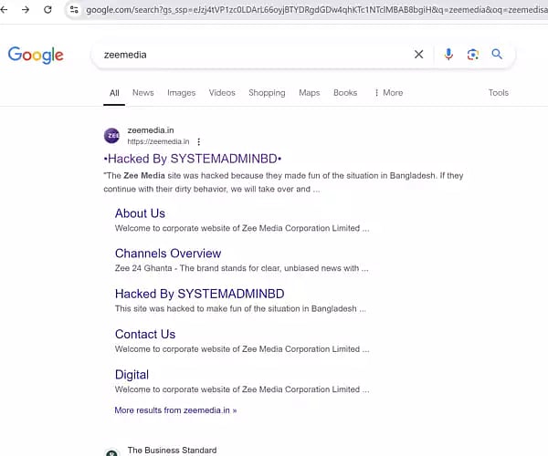Viewport: 548px width, 456px height.
Task: Click the blue magnifier search icon
Action: [x=497, y=55]
